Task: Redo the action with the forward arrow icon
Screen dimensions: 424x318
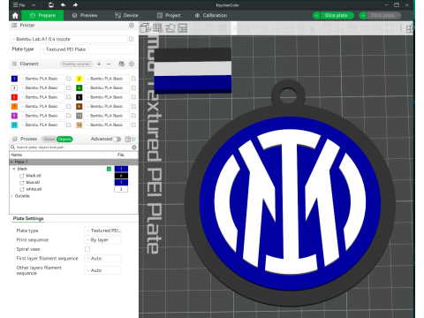Action: point(75,5)
